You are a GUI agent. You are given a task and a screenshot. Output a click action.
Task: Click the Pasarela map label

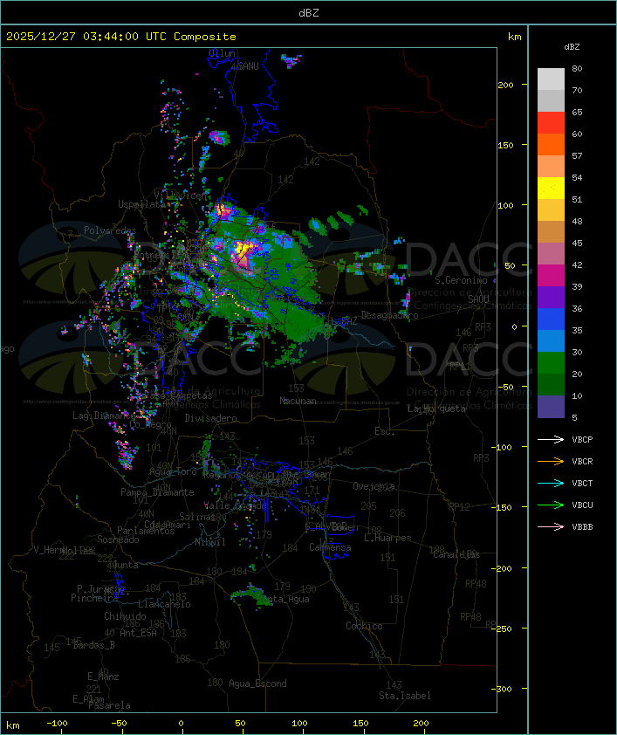(109, 705)
